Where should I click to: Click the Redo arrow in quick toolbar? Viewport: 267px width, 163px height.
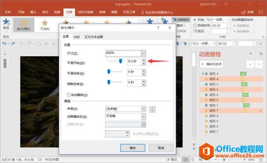[x=13, y=44]
